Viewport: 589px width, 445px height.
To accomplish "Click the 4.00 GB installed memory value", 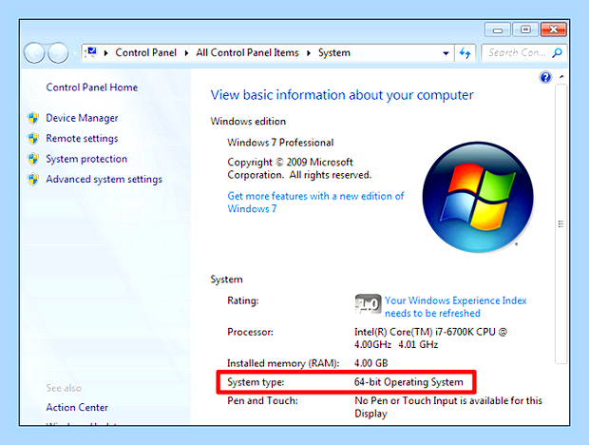I will 370,363.
